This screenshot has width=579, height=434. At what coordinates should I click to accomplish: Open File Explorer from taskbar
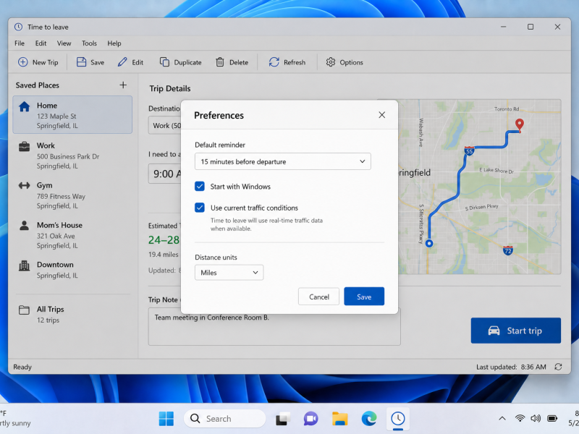point(339,419)
